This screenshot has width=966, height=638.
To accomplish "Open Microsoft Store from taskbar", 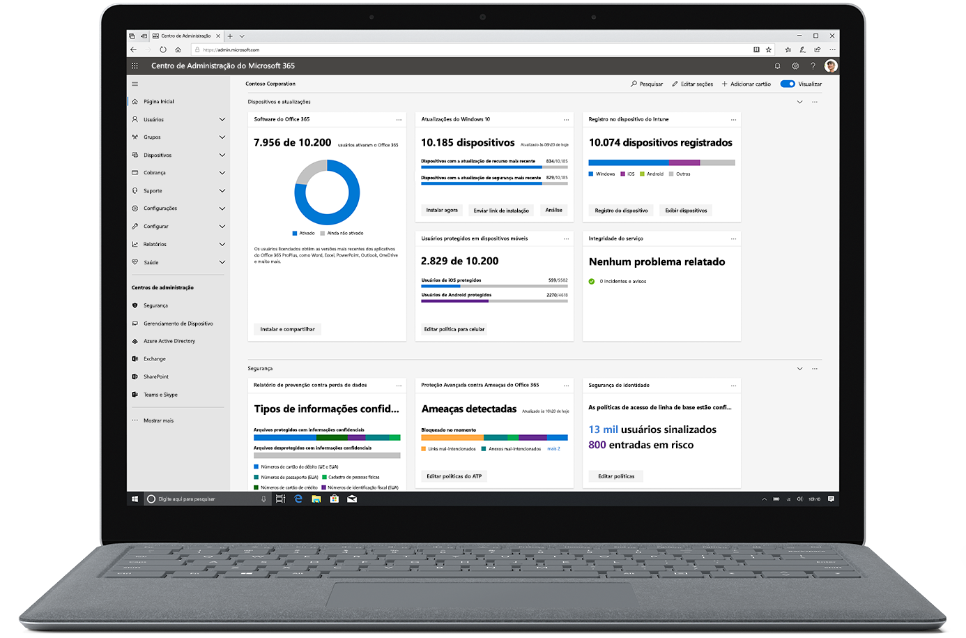I will (335, 499).
